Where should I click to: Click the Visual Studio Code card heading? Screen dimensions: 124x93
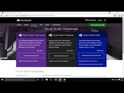(x=91, y=35)
